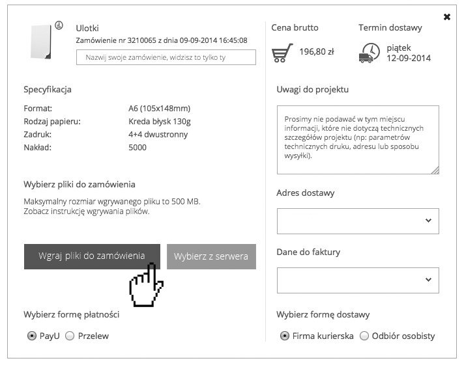Focus the Uwagi do projektu textarea

tap(358, 139)
